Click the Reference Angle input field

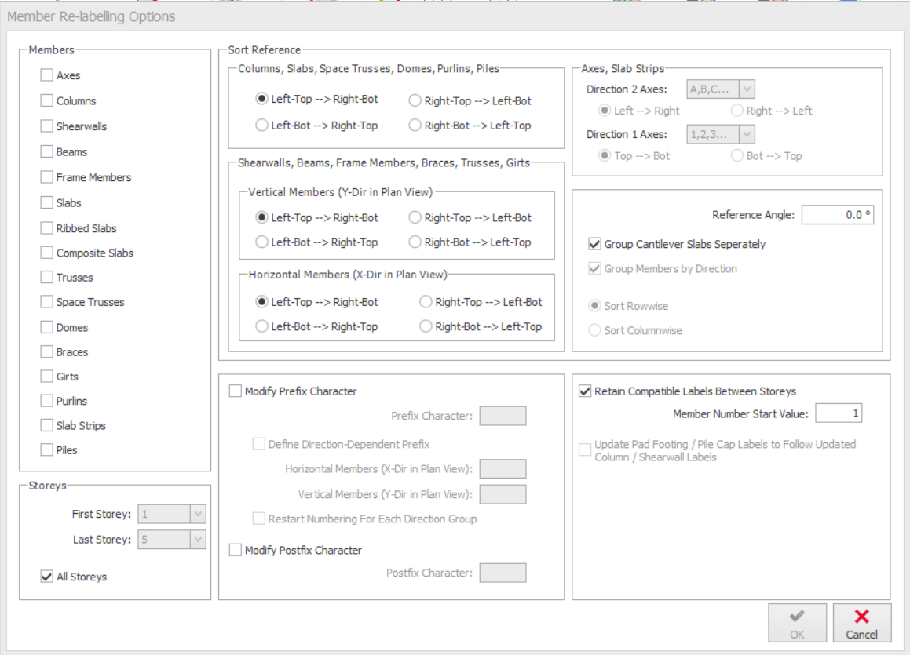[837, 215]
